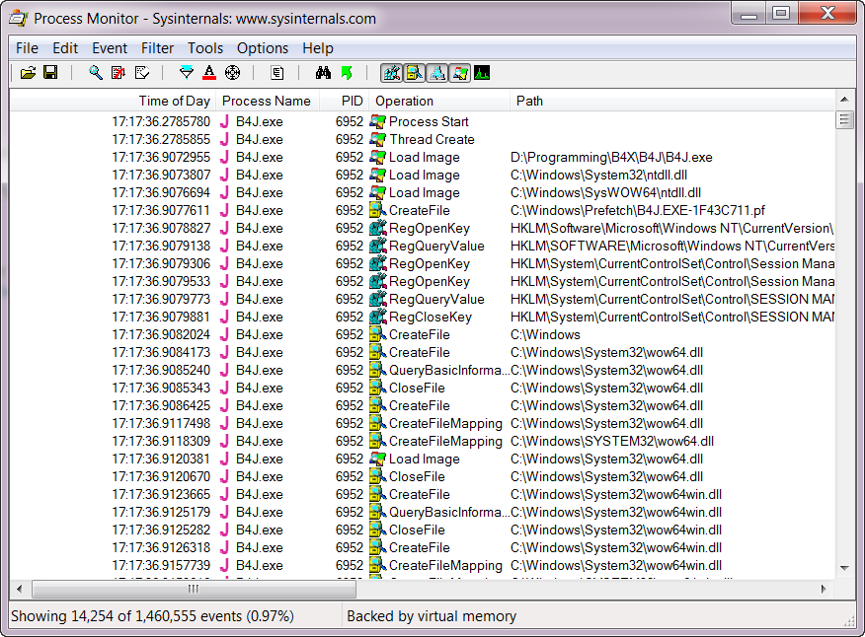Select the Prefetch B4J.EXE-1F43C711.pf path cell
This screenshot has height=637, width=865.
point(638,210)
